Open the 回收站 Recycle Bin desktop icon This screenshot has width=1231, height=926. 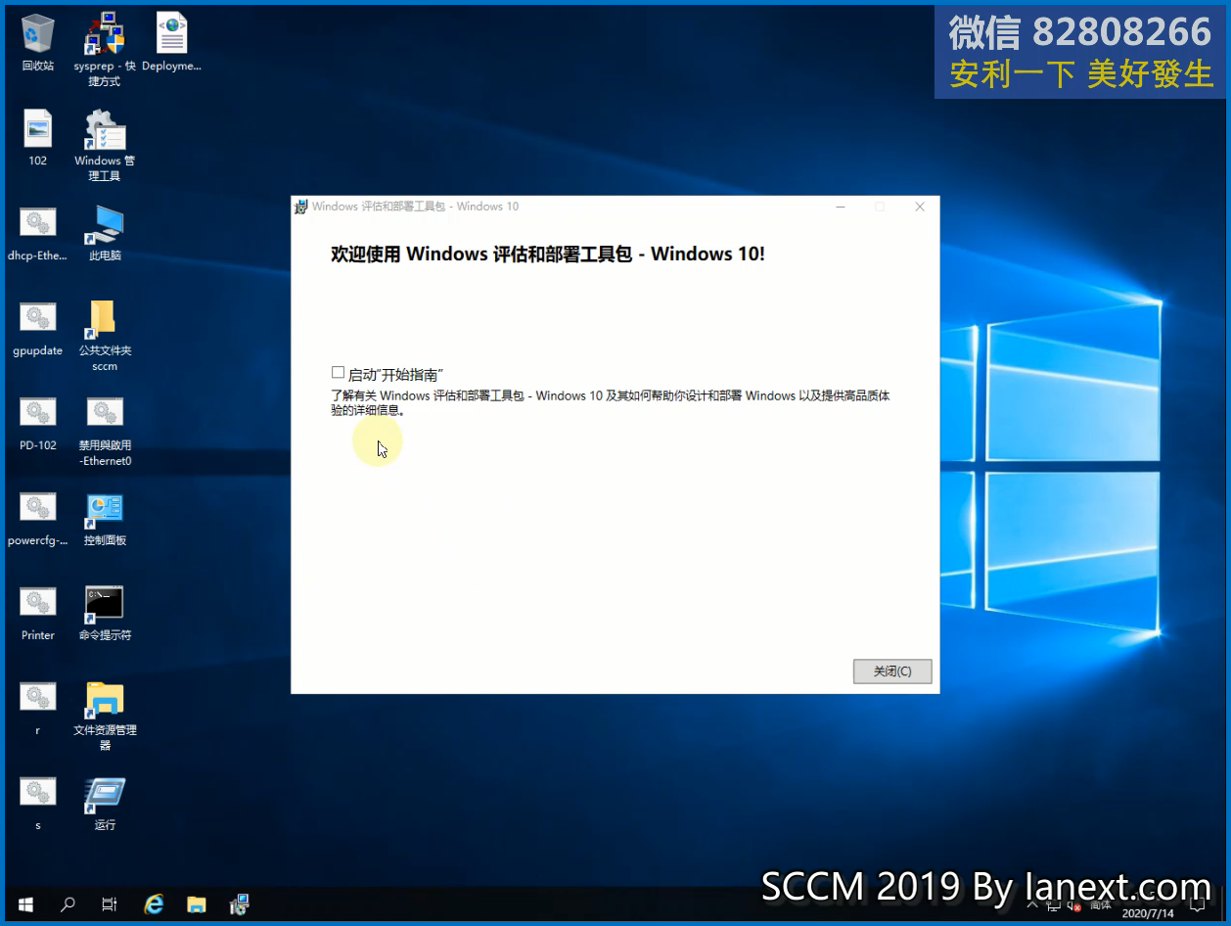[38, 44]
